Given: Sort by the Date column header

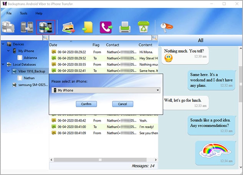Looking at the screenshot, I should pos(53,45).
